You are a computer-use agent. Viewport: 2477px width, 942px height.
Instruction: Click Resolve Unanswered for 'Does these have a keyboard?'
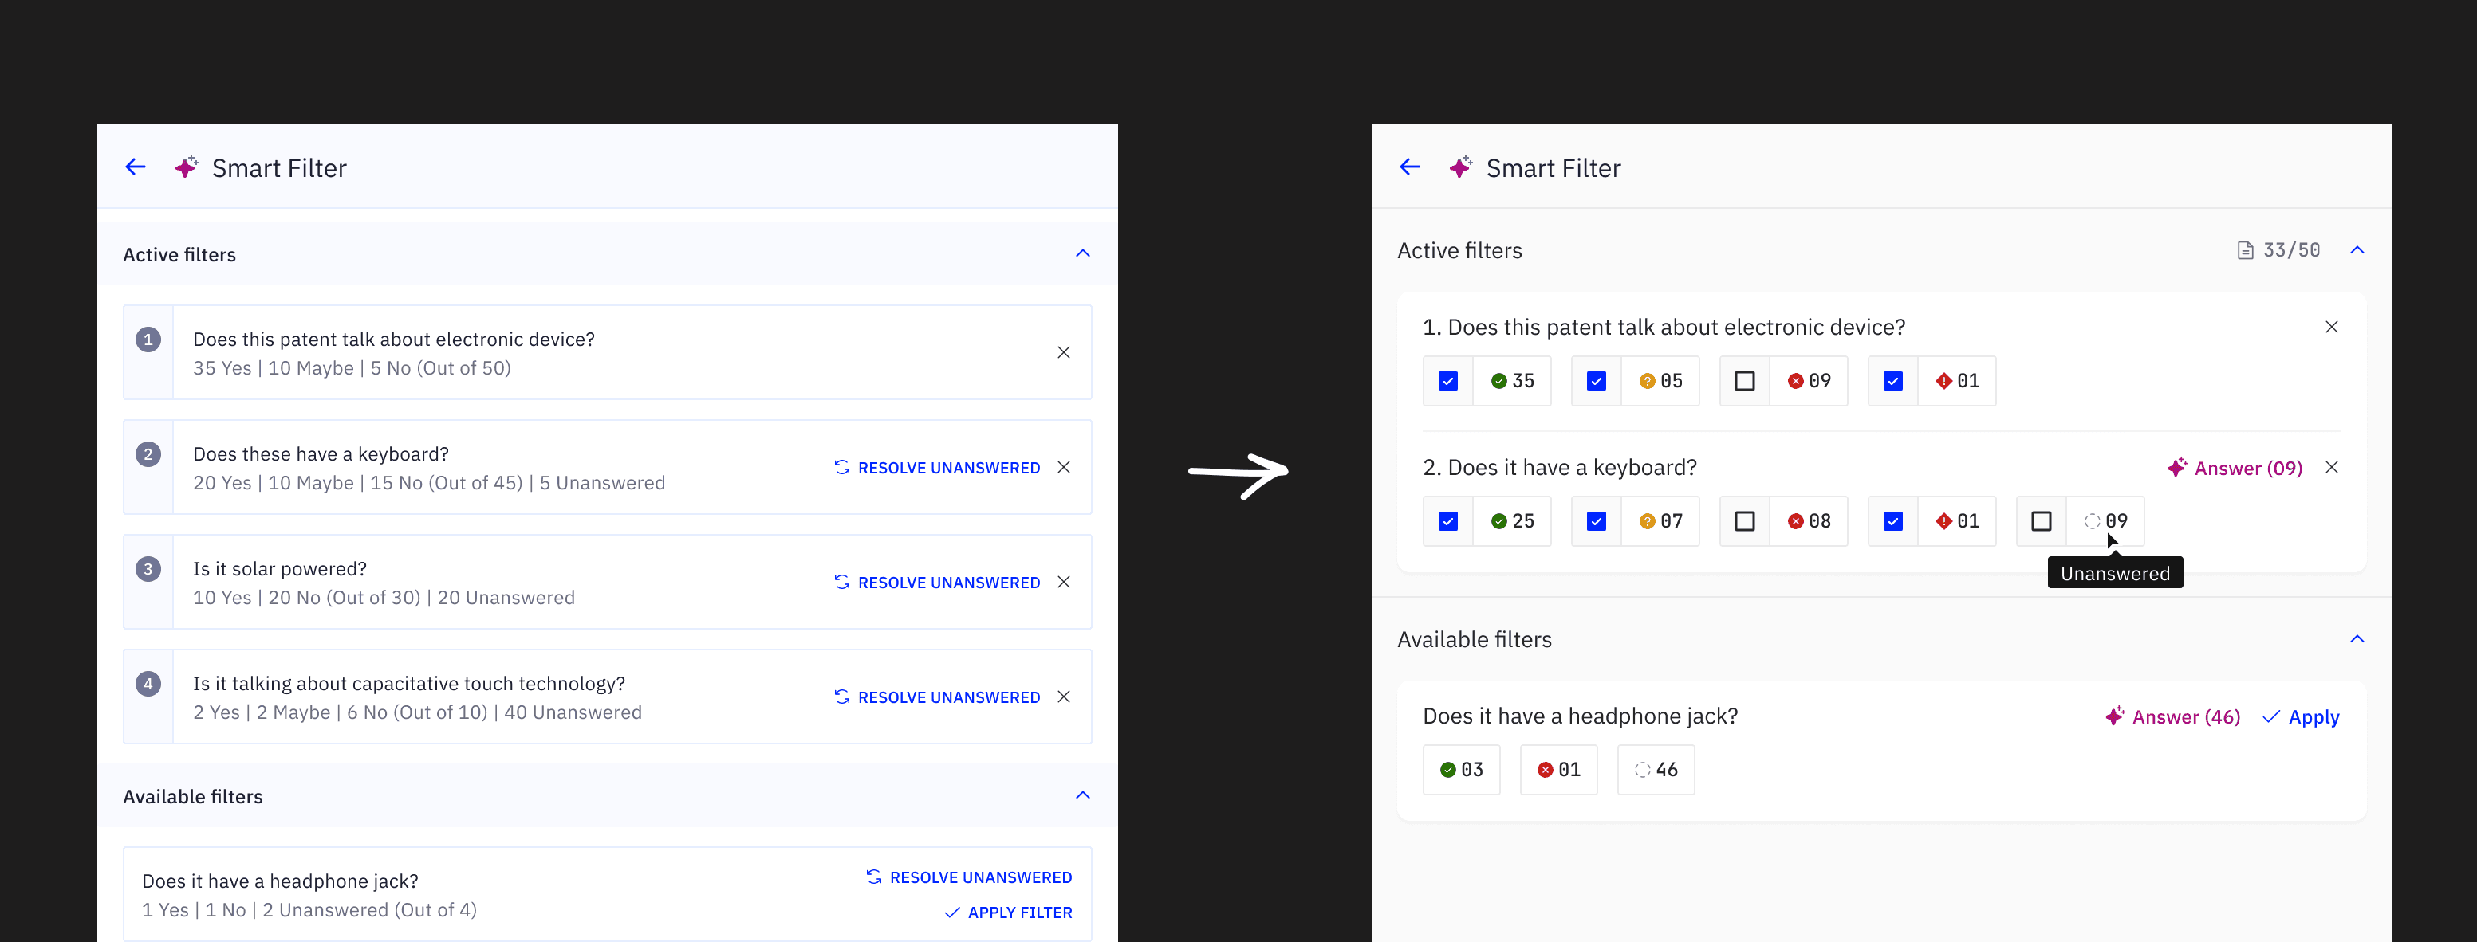[936, 468]
